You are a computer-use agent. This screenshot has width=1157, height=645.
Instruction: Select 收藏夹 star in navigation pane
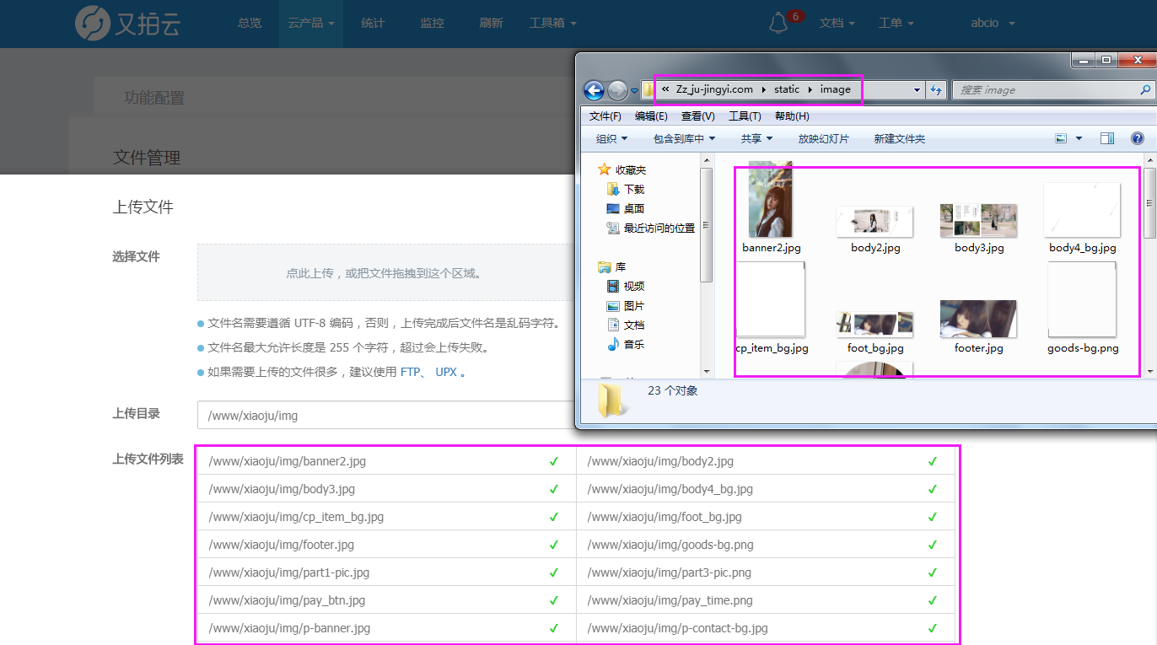(605, 169)
